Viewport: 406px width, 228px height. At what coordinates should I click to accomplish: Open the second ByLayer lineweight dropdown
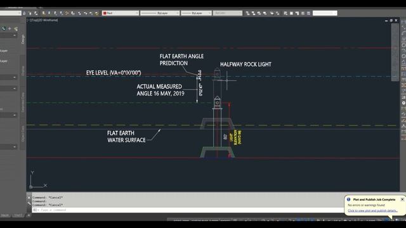(x=196, y=13)
